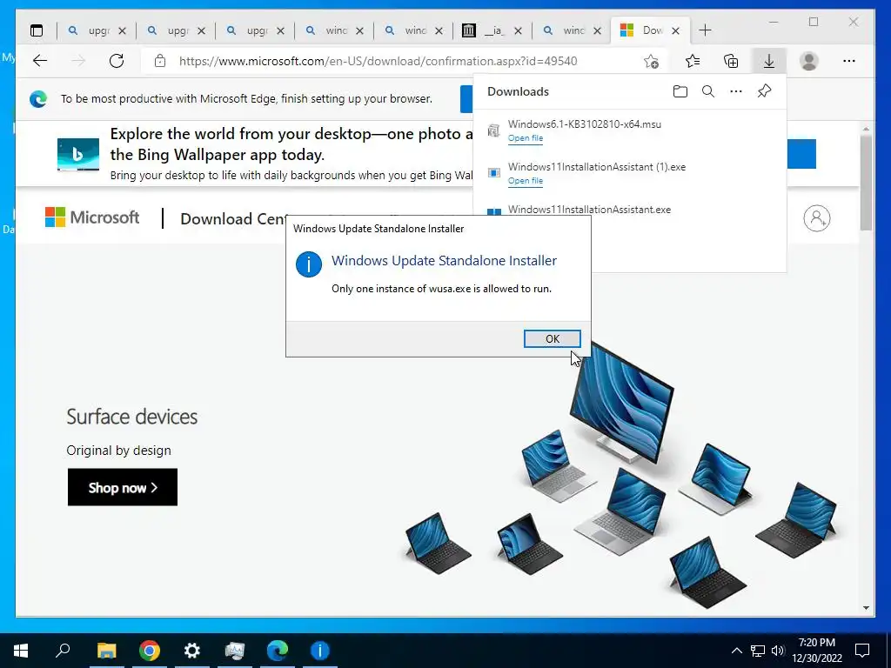Open the Collections icon
891x668 pixels.
tap(731, 61)
